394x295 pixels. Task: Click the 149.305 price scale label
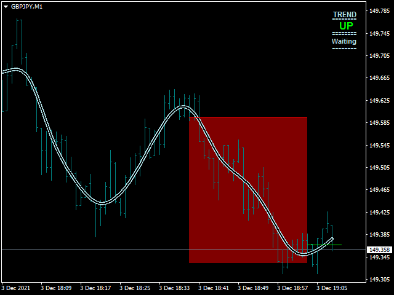[x=379, y=280]
